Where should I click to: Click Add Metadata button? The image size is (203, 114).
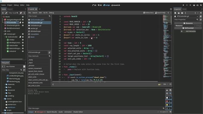(x=188, y=31)
